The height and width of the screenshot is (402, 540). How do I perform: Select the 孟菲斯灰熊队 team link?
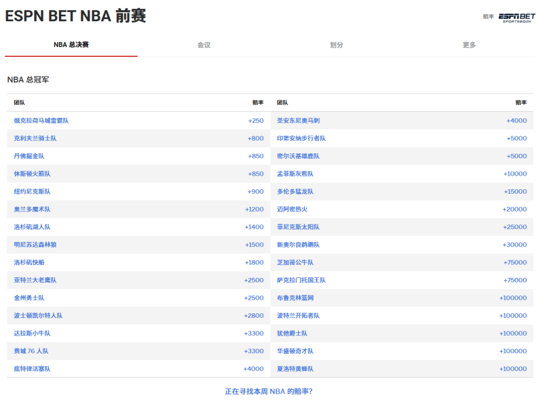[295, 173]
